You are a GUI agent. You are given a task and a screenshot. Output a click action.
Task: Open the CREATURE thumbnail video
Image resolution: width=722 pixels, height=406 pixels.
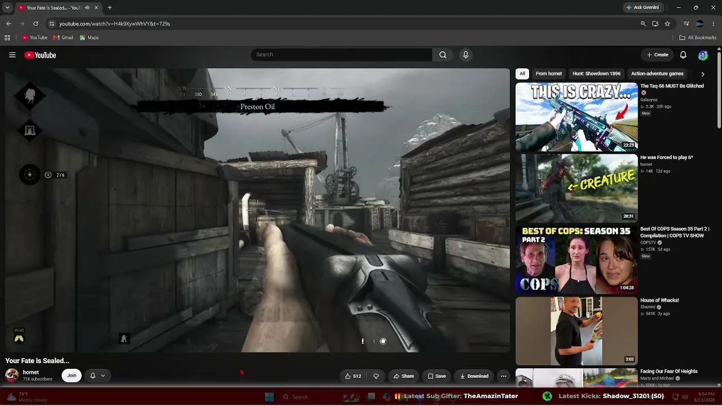576,188
